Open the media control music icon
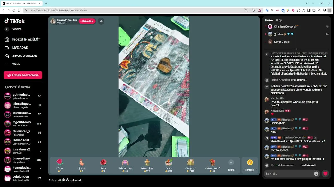Viewport: 334px width, 187px height. 303,10
